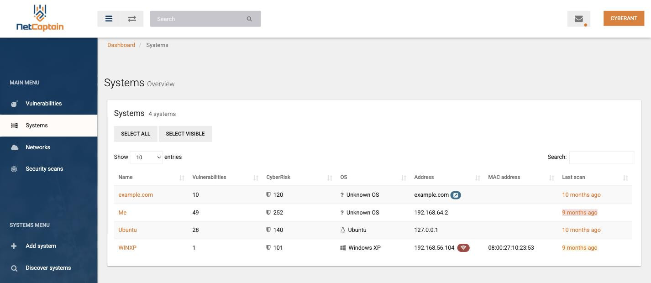This screenshot has width=651, height=283.
Task: Click the SELECT VISIBLE button
Action: pos(185,134)
